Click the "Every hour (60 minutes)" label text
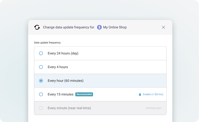 click(65, 81)
